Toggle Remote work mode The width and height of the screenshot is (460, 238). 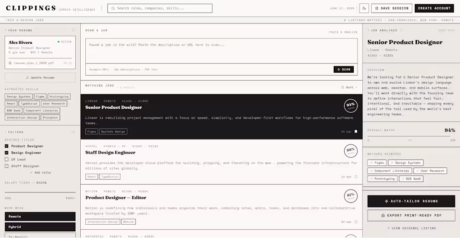click(40, 217)
